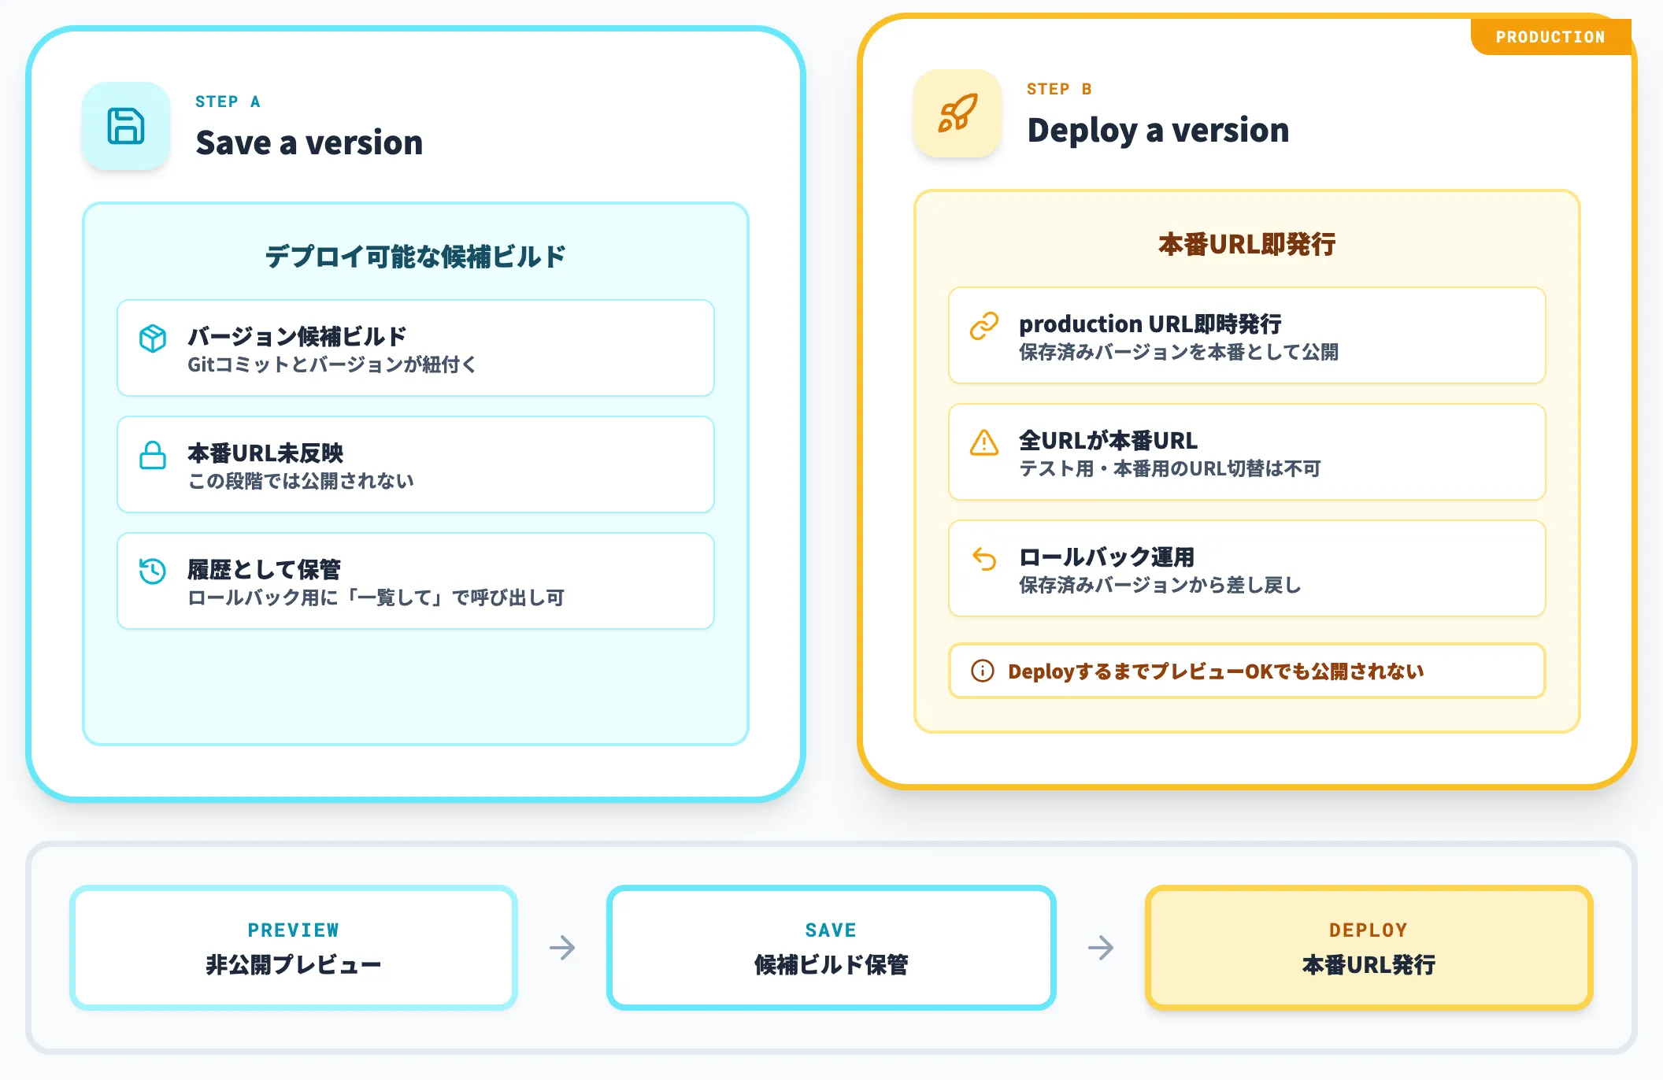Click the デプロイ可能な候補ビルド heading
This screenshot has width=1663, height=1080.
tap(416, 257)
